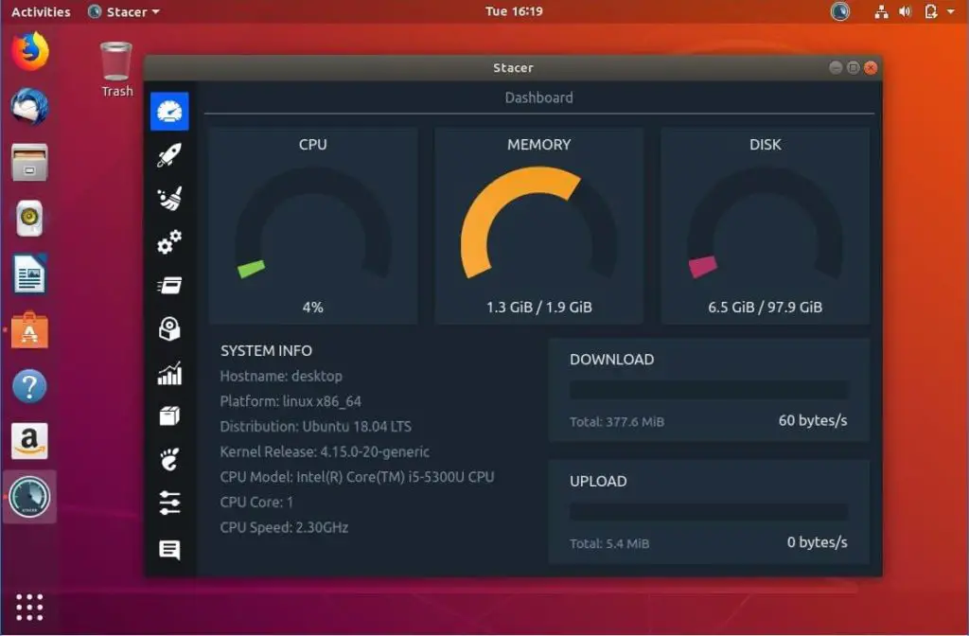This screenshot has width=969, height=636.
Task: Show Applications grid button
Action: coord(29,607)
